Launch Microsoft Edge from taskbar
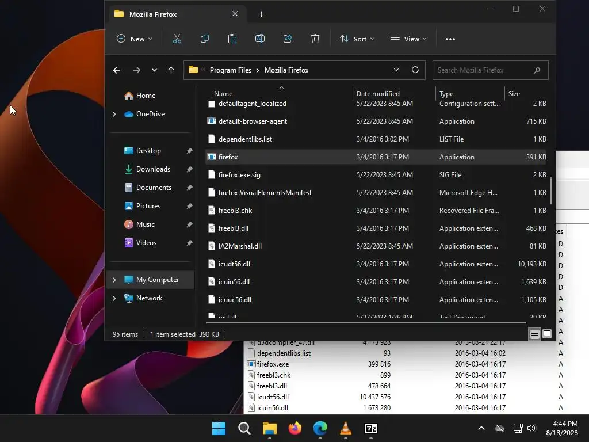This screenshot has height=442, width=589. coord(320,428)
